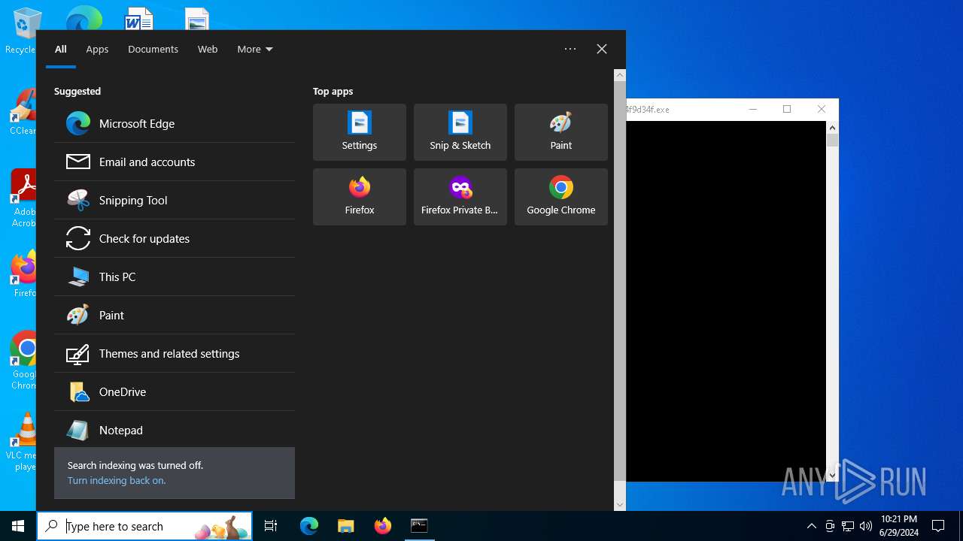Viewport: 963px width, 541px height.
Task: Switch to the All search tab
Action: (61, 49)
